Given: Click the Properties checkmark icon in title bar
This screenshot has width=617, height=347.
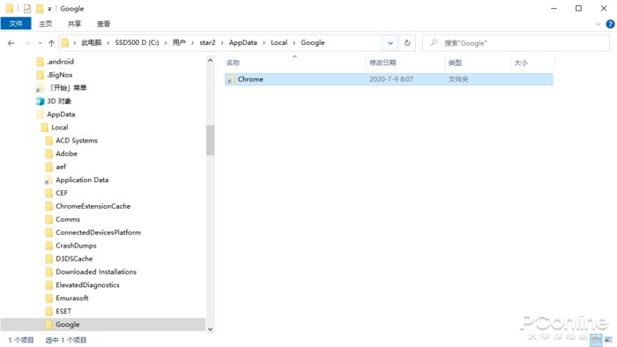Looking at the screenshot, I should [27, 8].
